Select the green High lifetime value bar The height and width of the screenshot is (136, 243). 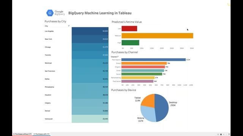point(130,43)
